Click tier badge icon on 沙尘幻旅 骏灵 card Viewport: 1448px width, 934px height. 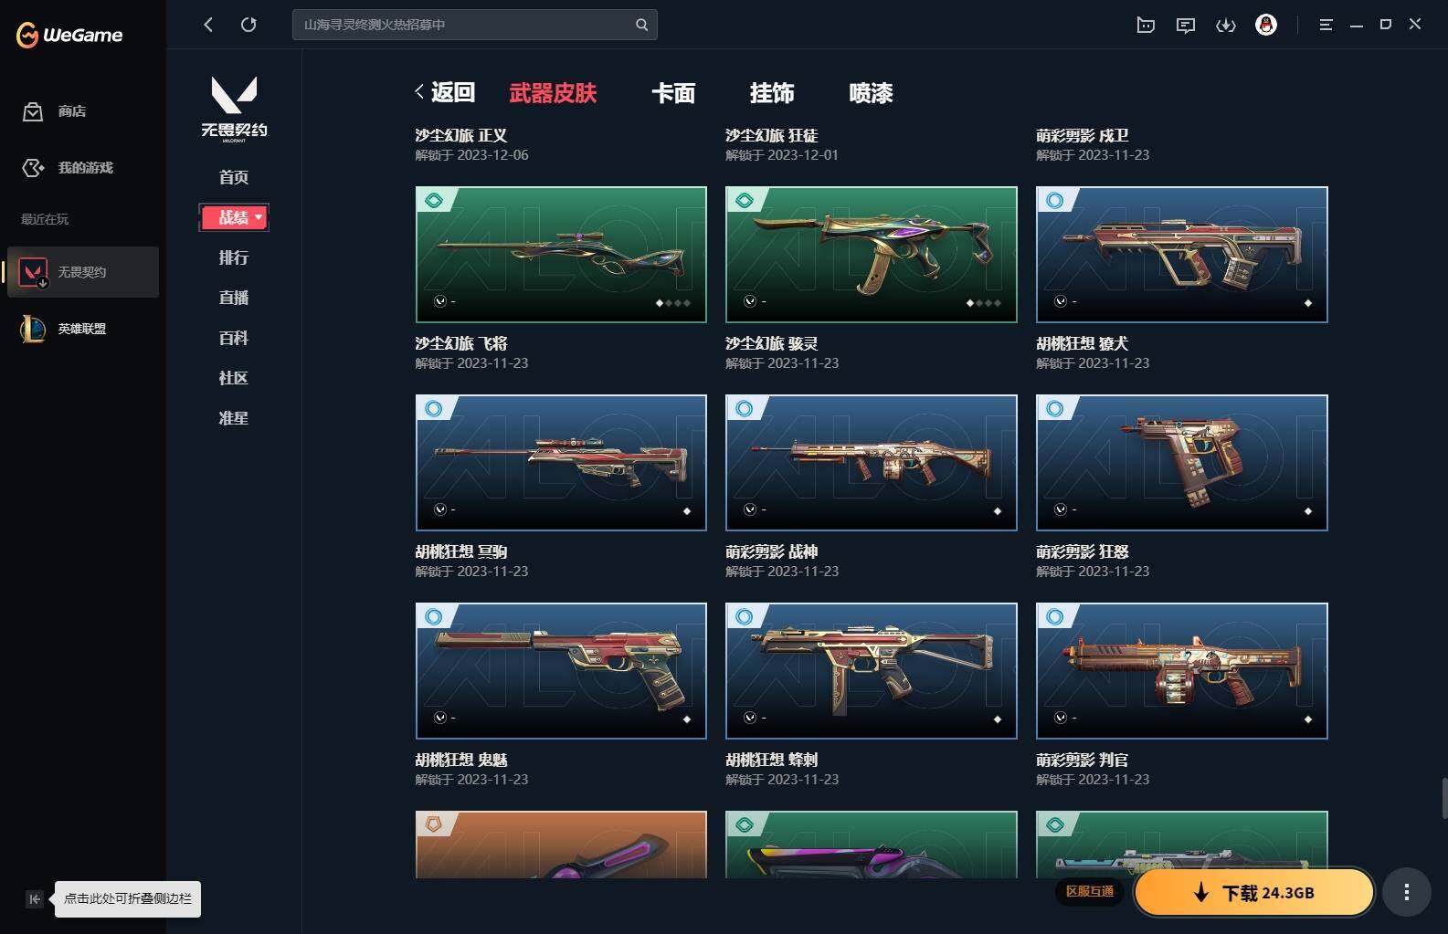tap(745, 201)
